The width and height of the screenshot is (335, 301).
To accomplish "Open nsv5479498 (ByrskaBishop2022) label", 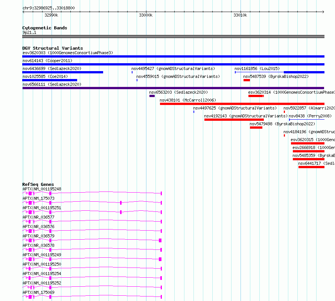I will (282, 124).
